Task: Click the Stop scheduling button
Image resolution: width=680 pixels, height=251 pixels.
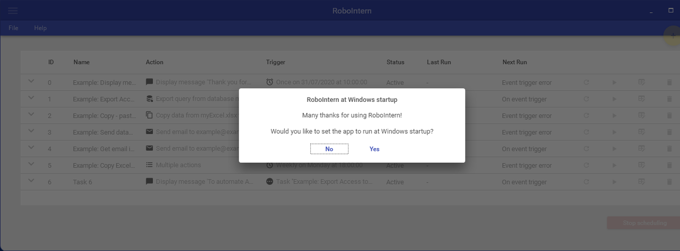Action: 643,223
